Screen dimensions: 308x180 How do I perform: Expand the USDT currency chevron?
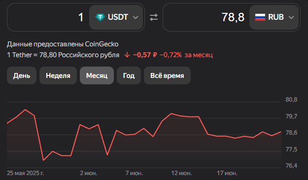[136, 17]
